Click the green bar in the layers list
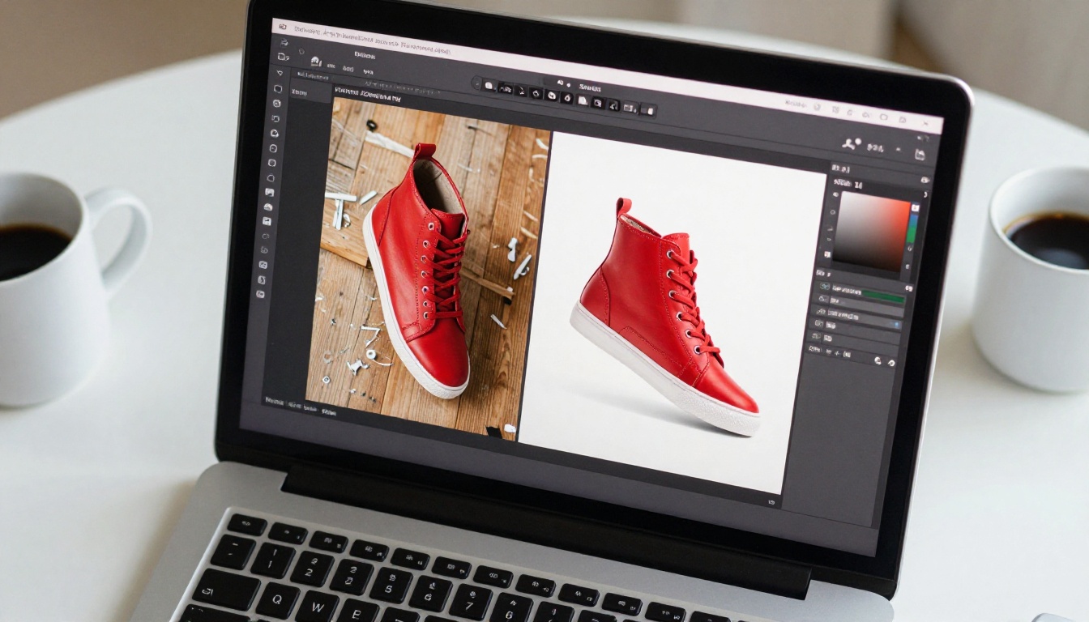Viewport: 1089px width, 622px height. (883, 296)
